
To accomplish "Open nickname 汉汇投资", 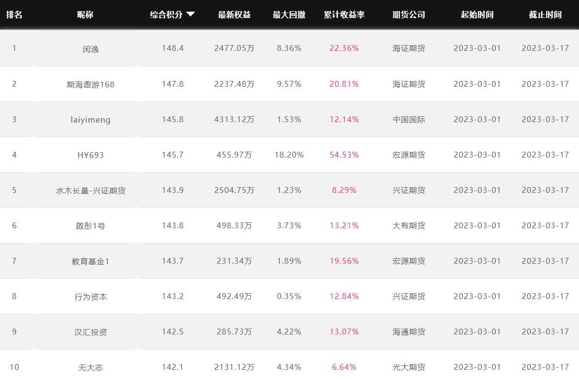I will (x=91, y=332).
